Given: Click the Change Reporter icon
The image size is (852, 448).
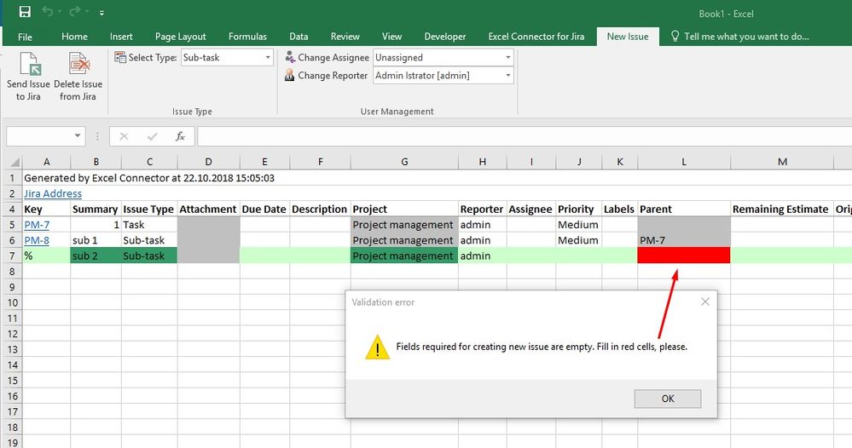Looking at the screenshot, I should tap(290, 76).
